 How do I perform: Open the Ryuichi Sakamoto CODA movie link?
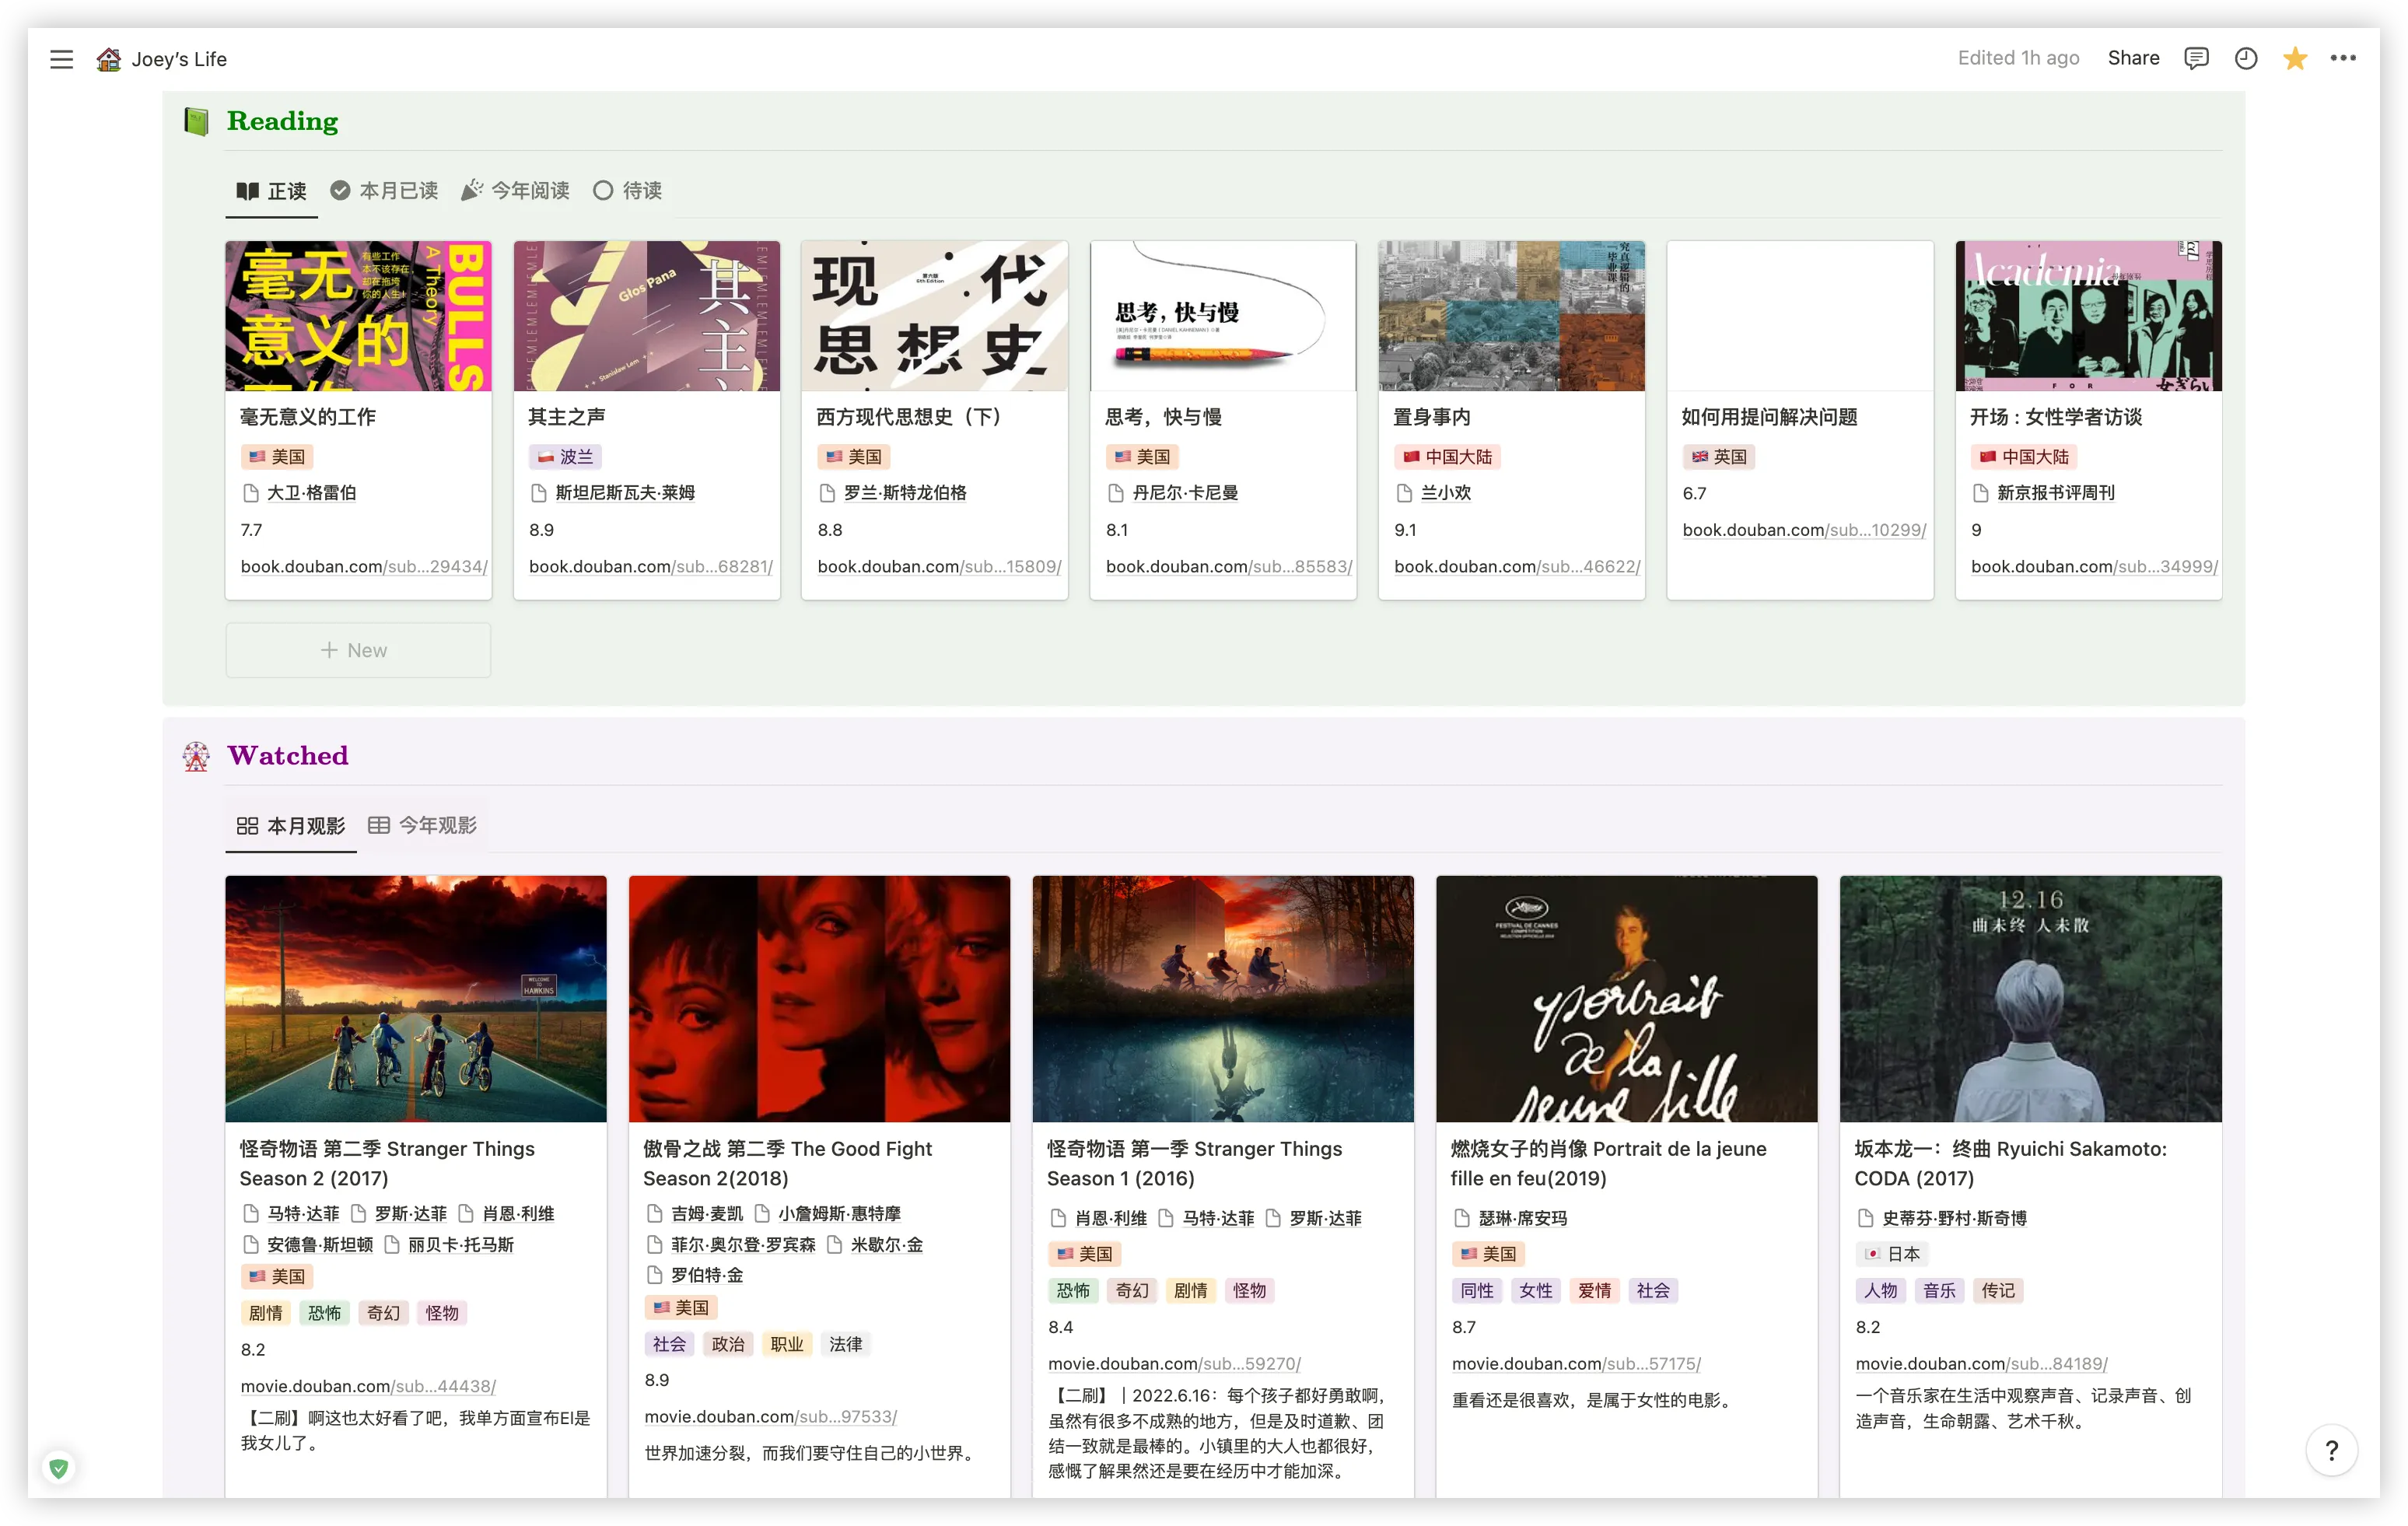(x=1980, y=1363)
